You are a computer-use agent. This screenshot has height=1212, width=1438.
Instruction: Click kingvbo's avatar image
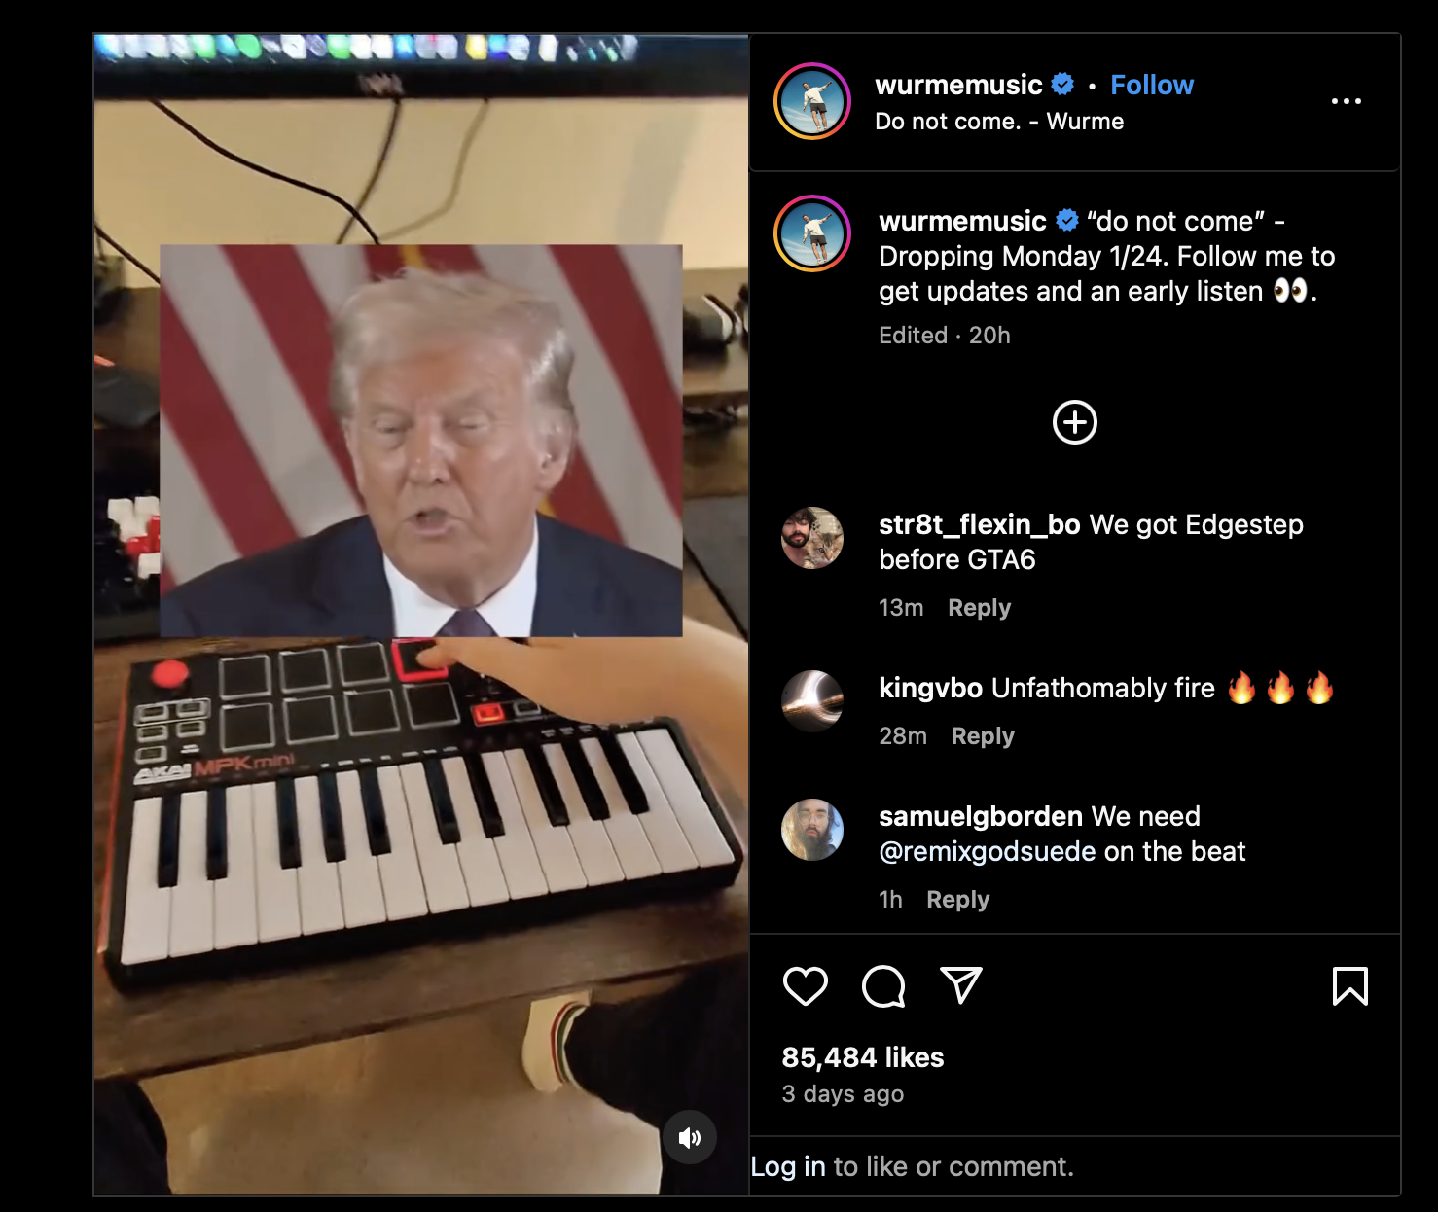[812, 701]
